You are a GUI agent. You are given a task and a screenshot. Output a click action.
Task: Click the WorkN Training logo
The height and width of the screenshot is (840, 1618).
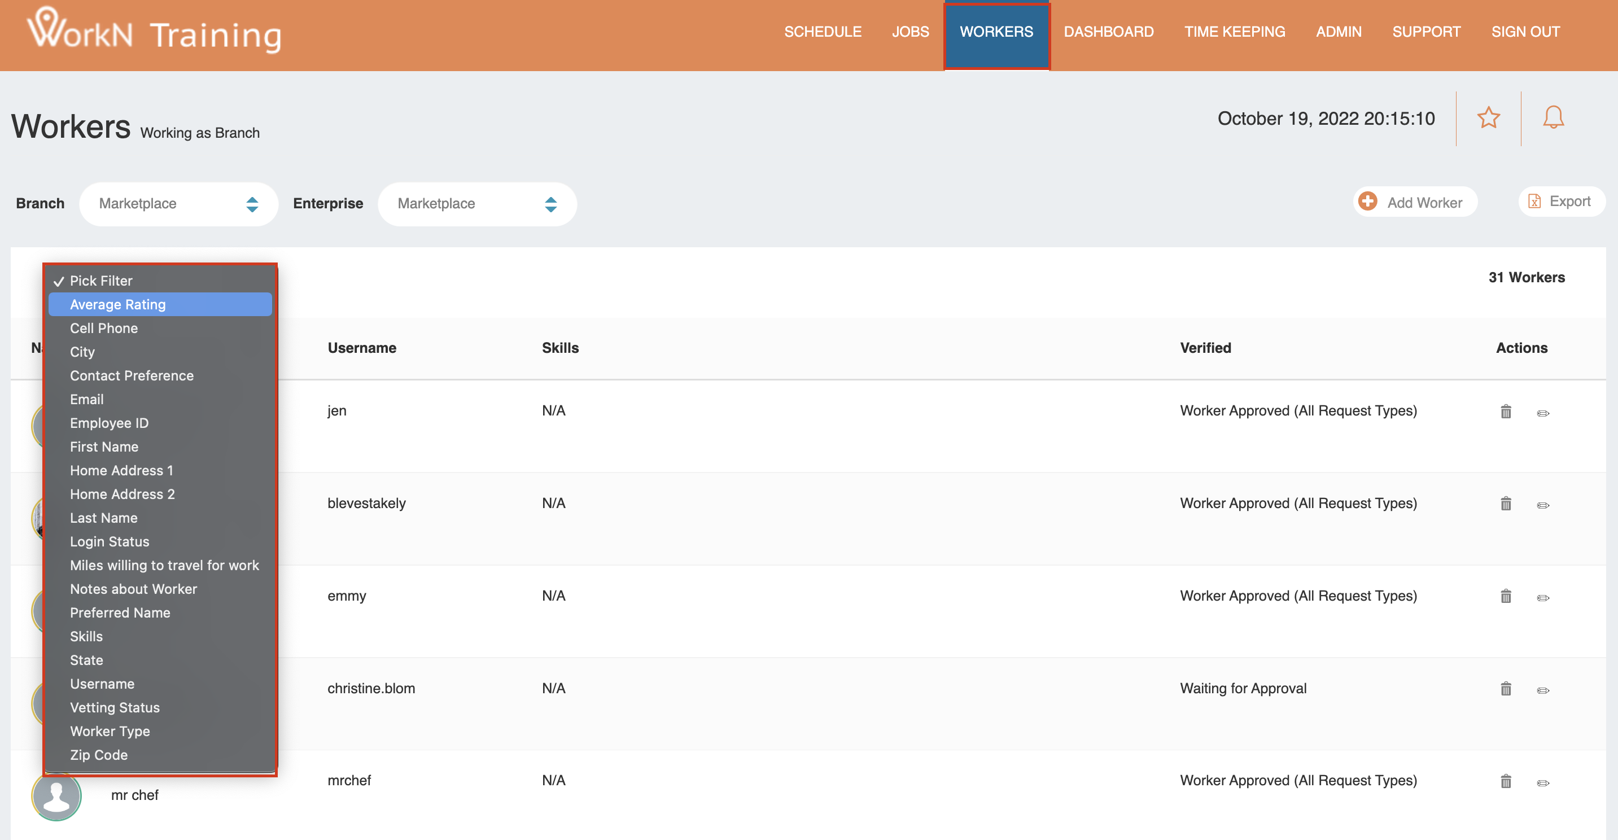pyautogui.click(x=155, y=32)
